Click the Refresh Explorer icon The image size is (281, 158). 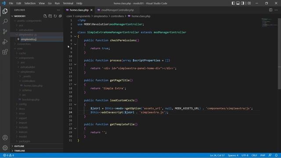(55, 16)
